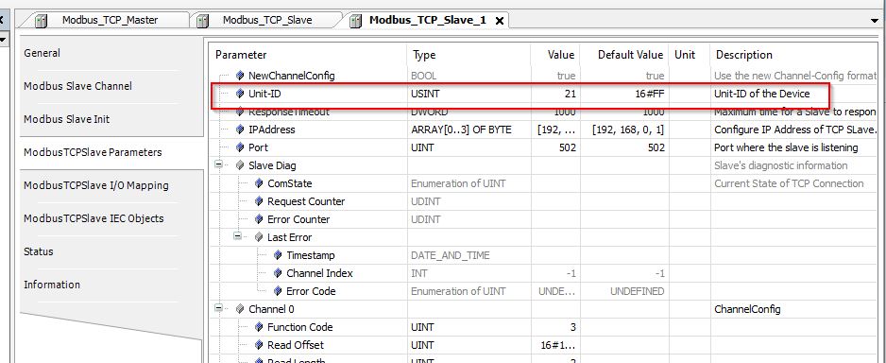Click the Modbus_TCP_Master tab device icon
The image size is (886, 363).
click(41, 21)
